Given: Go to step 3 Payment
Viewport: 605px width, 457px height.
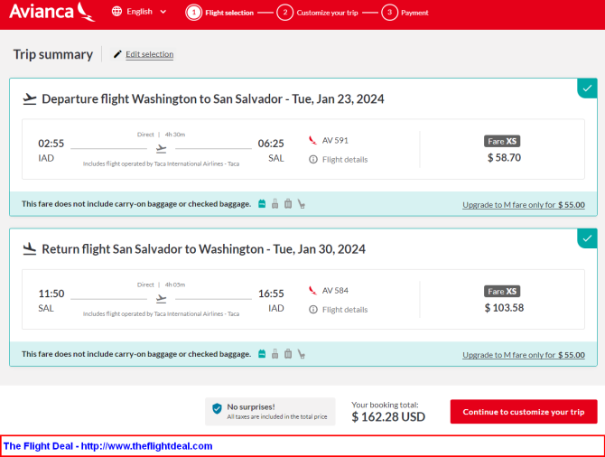Looking at the screenshot, I should click(405, 13).
